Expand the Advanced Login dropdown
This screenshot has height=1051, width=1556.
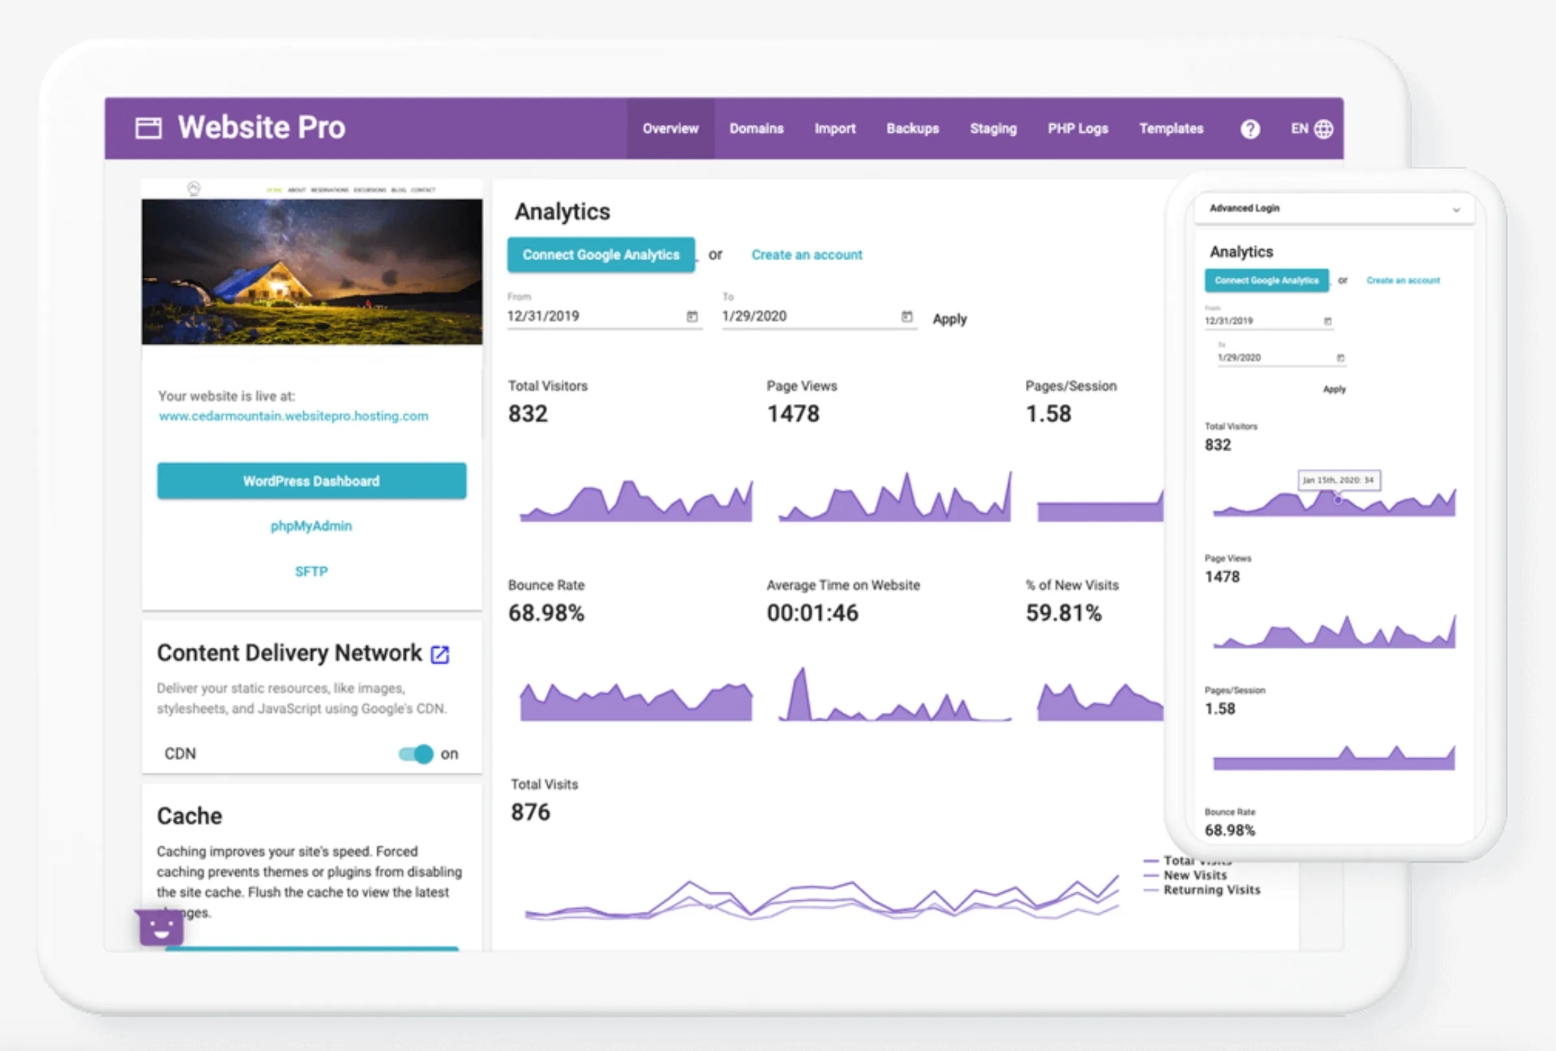tap(1456, 209)
